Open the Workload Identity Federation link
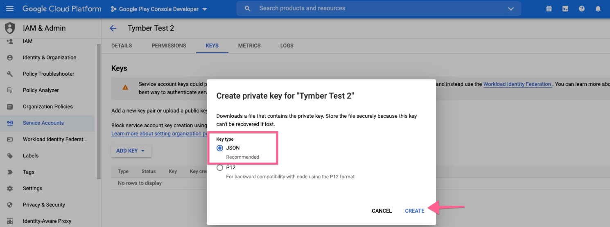Image resolution: width=610 pixels, height=227 pixels. click(x=517, y=84)
